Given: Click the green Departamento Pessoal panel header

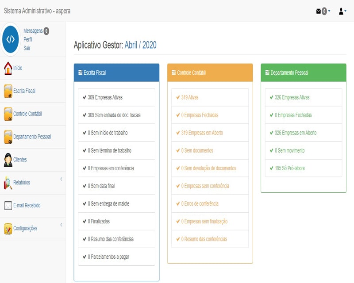Looking at the screenshot, I should pos(303,73).
